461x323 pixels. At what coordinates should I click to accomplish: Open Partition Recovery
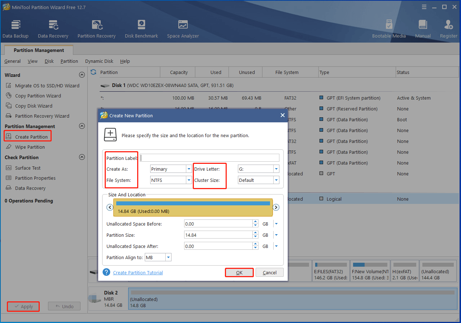(96, 28)
